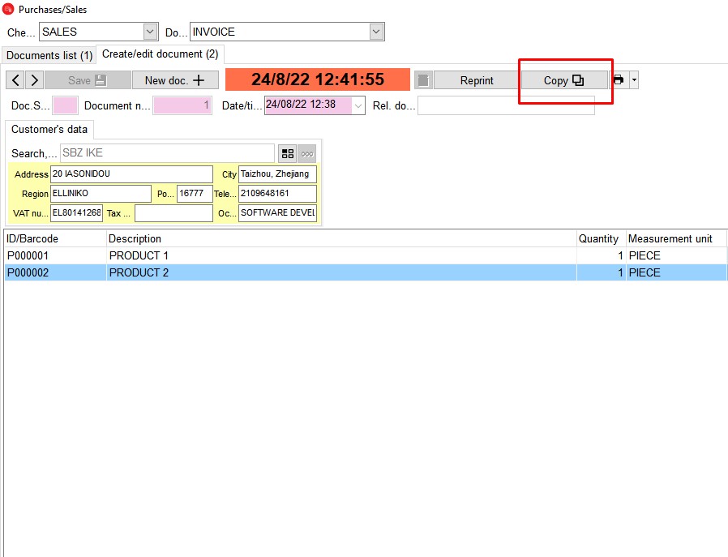
Task: Click the ellipsis button next to customer search
Action: coord(306,153)
